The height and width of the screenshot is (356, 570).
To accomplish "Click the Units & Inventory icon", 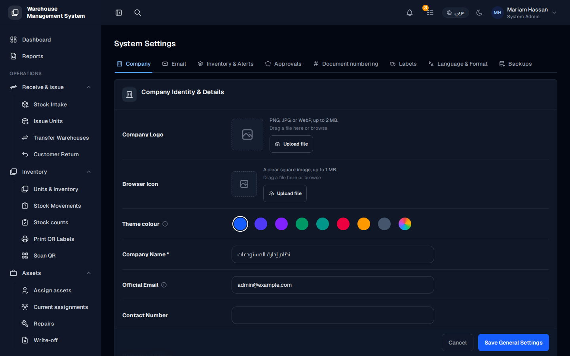I will (25, 189).
